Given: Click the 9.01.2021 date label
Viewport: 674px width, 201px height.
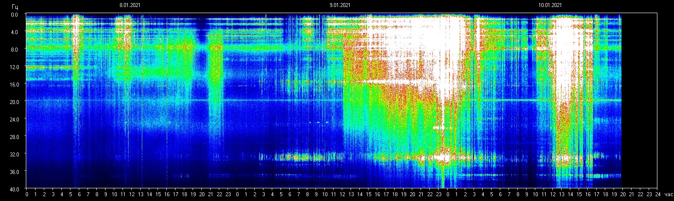Looking at the screenshot, I should tap(340, 5).
